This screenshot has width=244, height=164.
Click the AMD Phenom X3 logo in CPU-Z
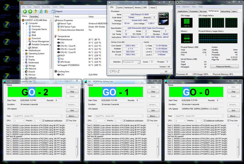[163, 19]
